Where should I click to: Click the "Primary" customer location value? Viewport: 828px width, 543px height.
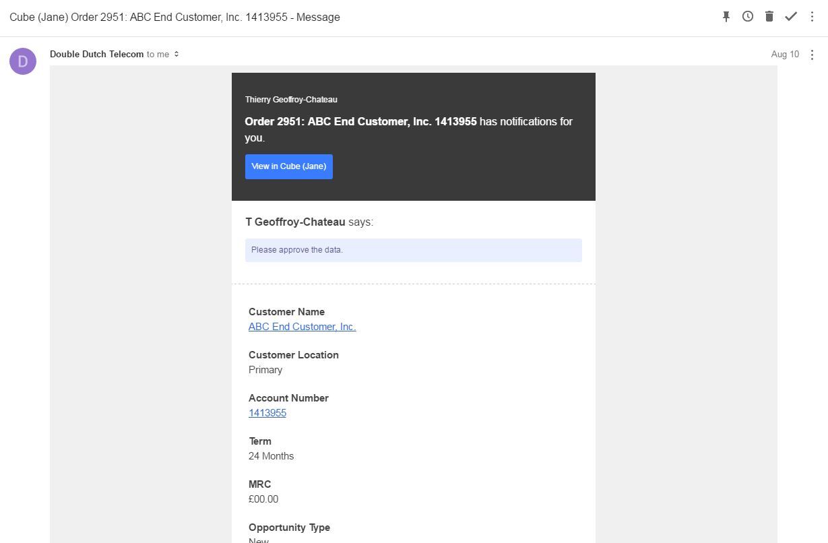click(x=265, y=370)
